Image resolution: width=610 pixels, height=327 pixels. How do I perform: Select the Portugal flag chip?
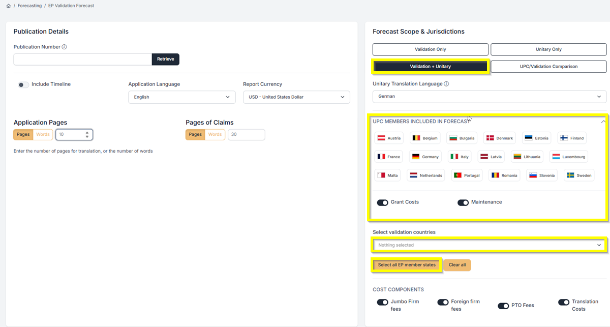(x=467, y=175)
